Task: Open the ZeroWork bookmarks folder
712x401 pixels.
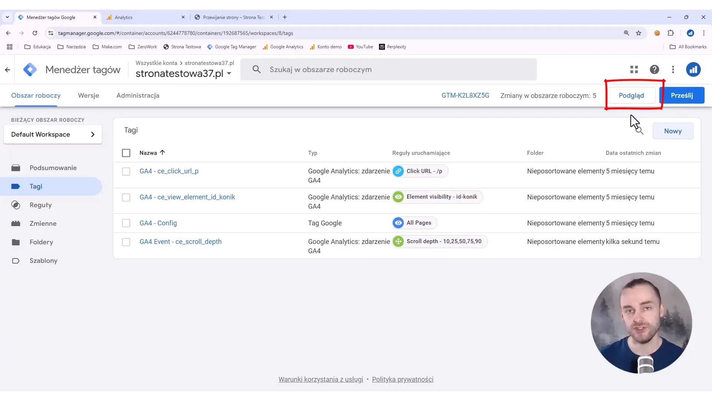Action: (x=143, y=47)
